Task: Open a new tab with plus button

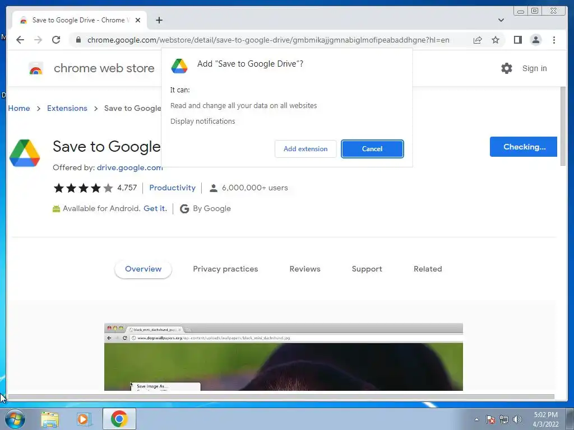Action: tap(159, 20)
